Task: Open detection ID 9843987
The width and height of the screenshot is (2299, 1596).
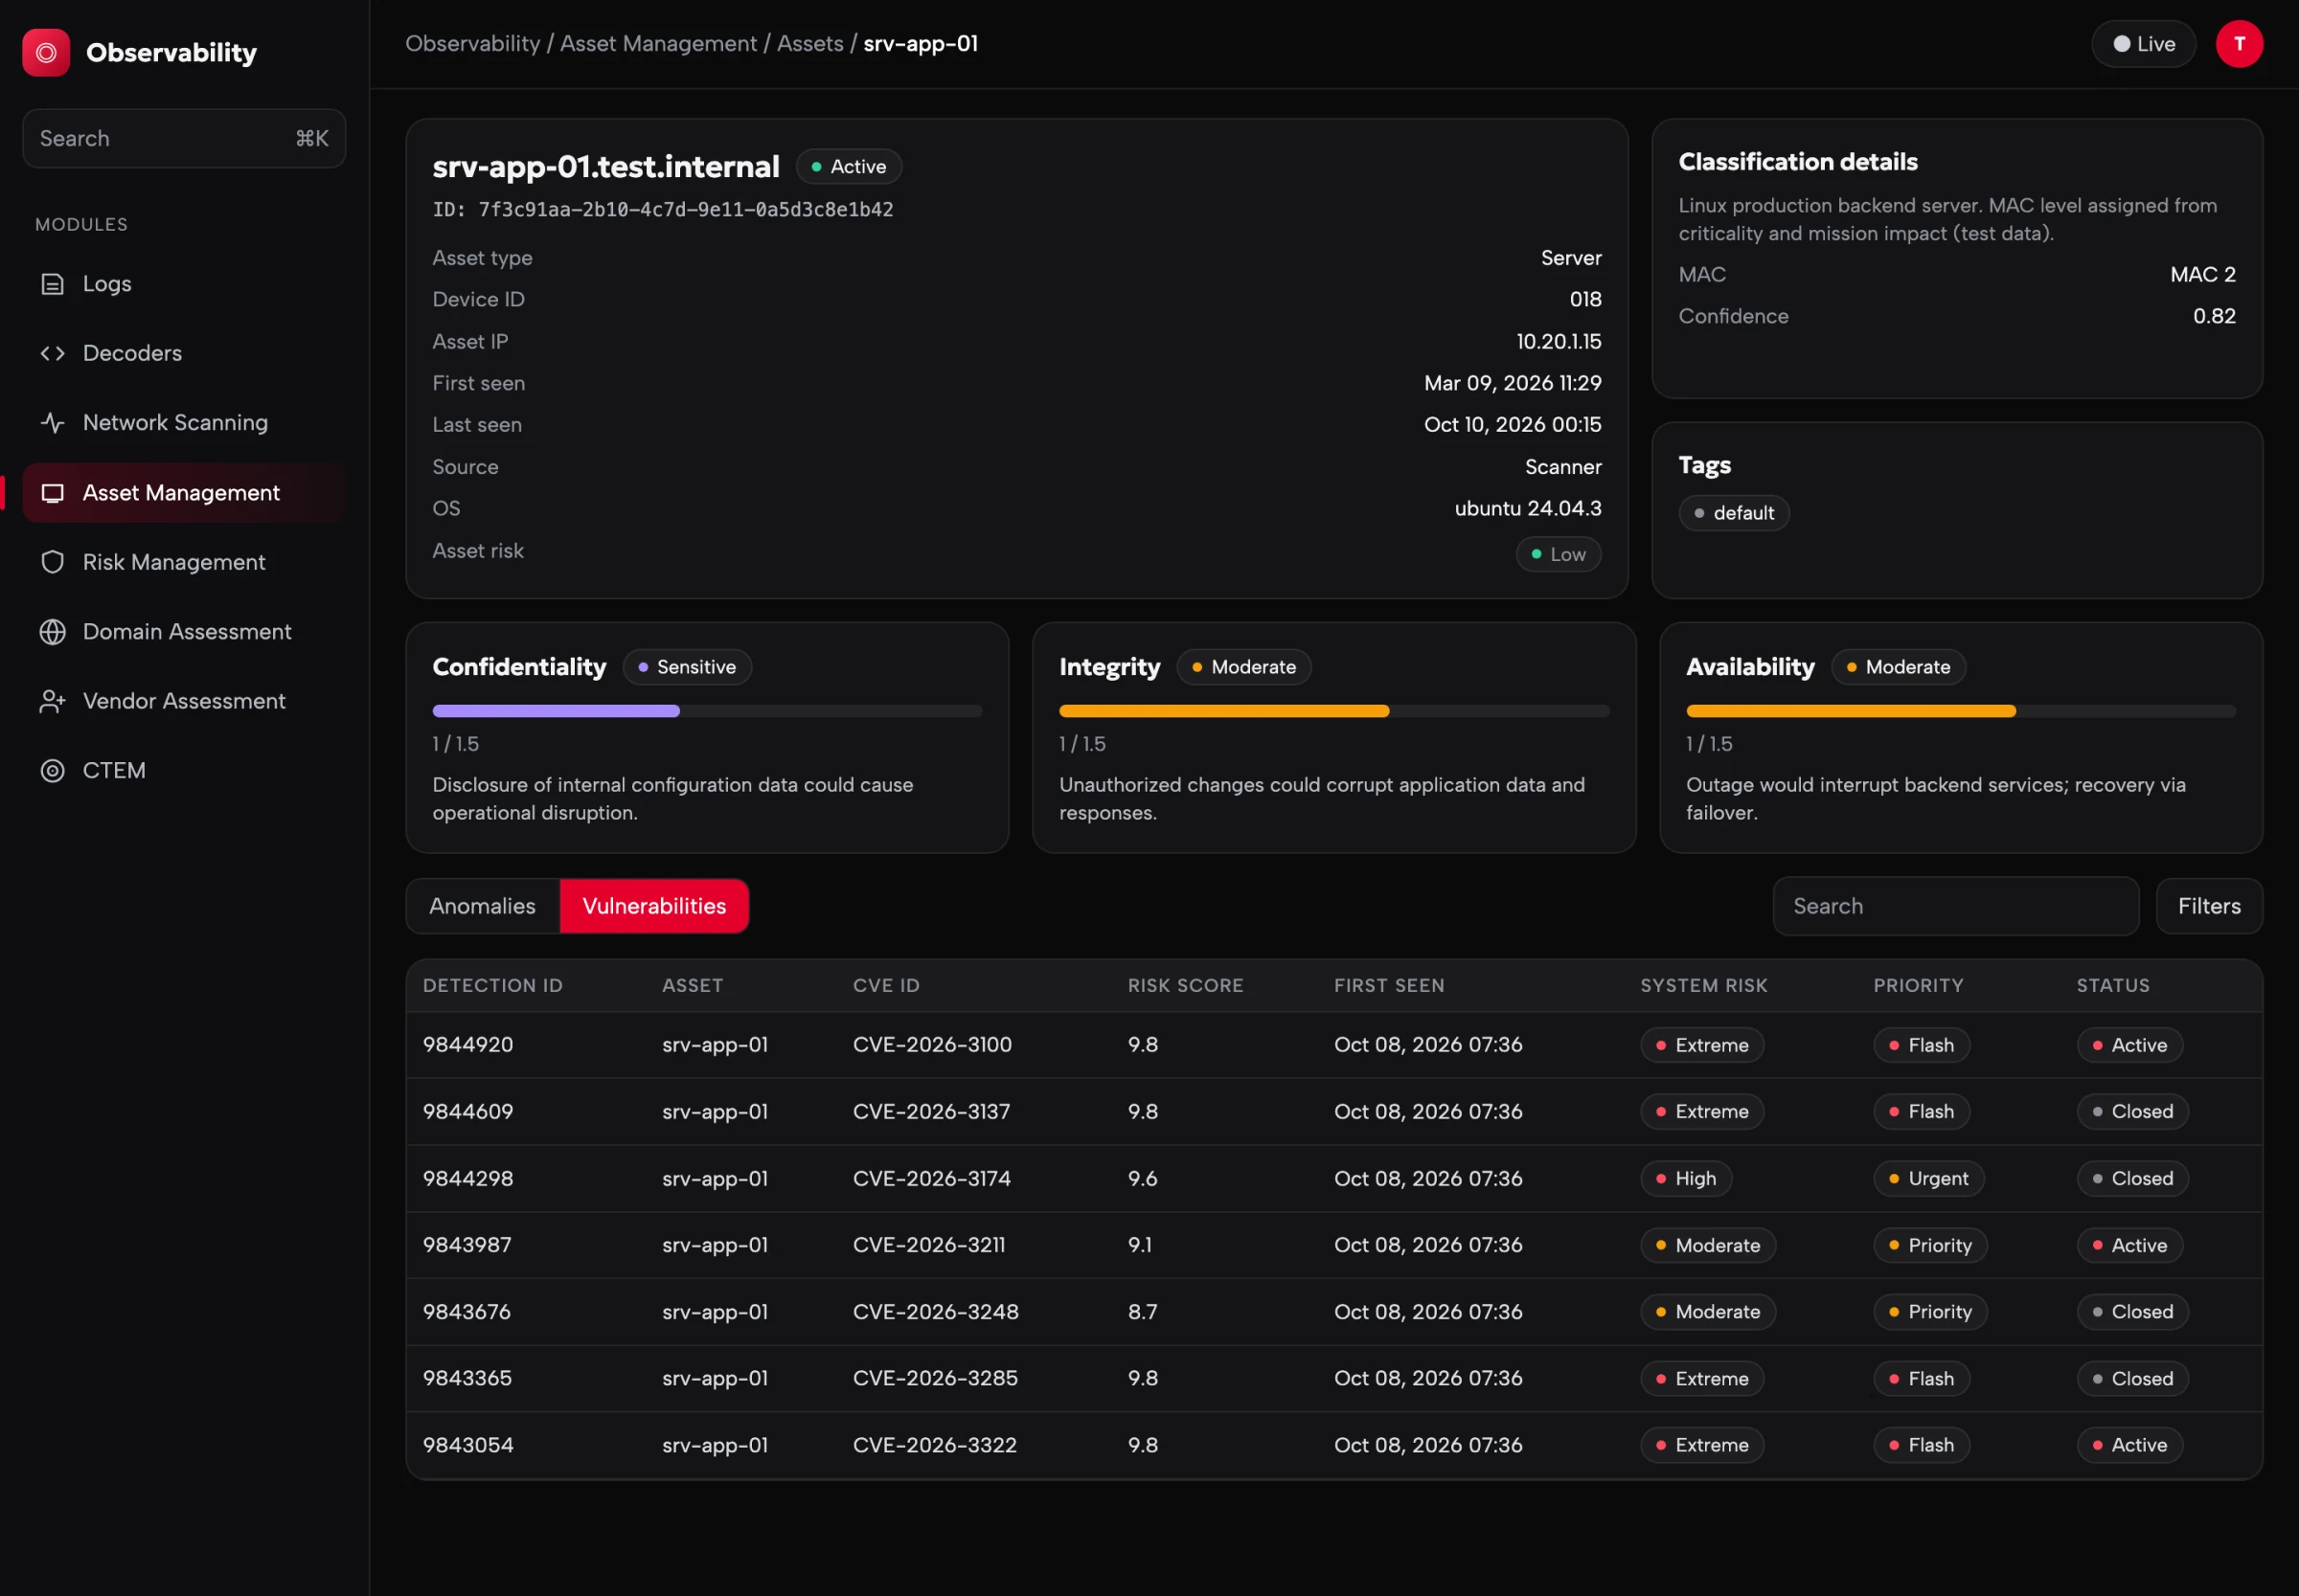Action: (467, 1245)
